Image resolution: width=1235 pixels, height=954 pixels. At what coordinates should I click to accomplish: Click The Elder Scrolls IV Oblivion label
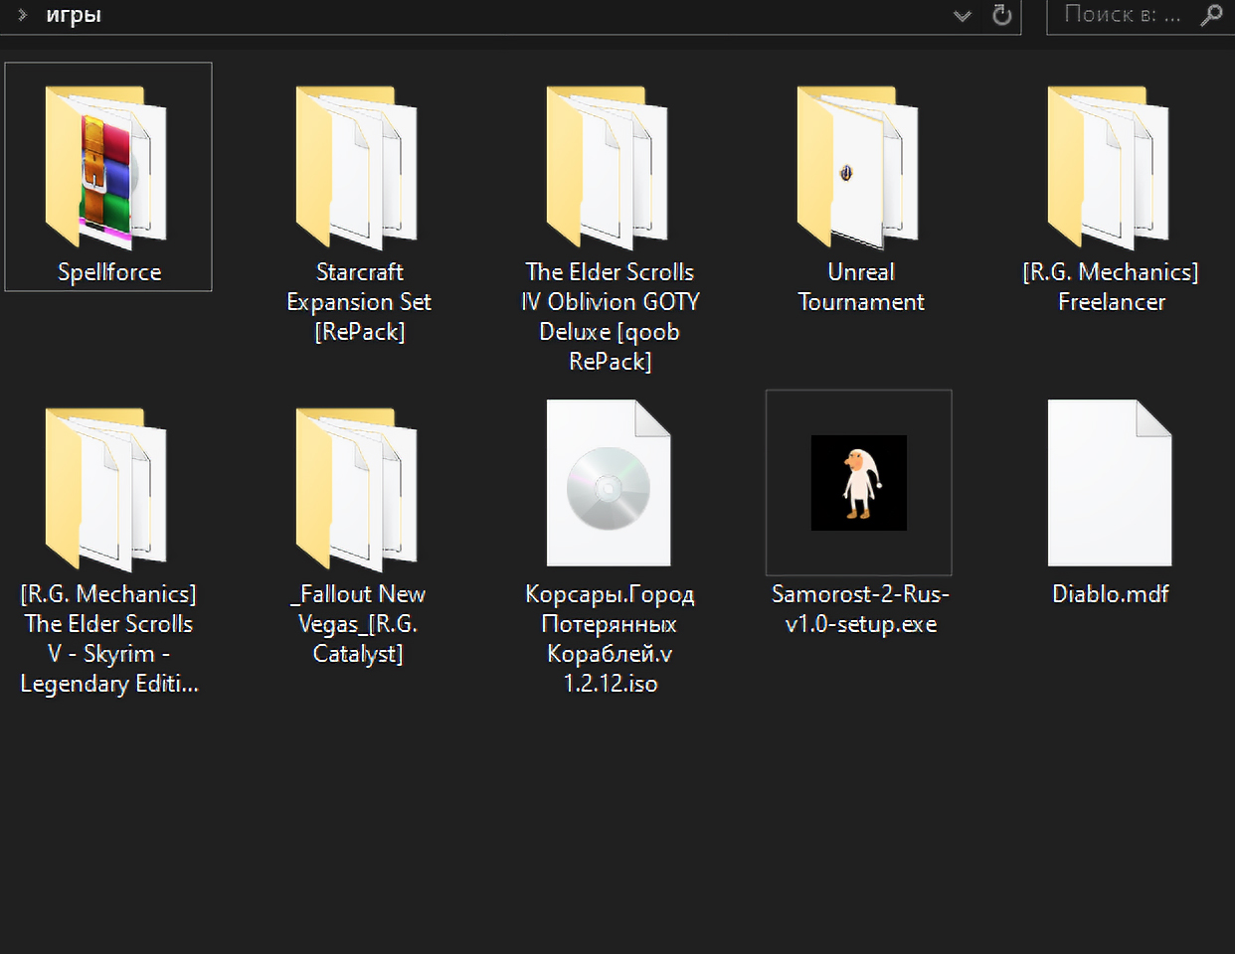[x=610, y=317]
